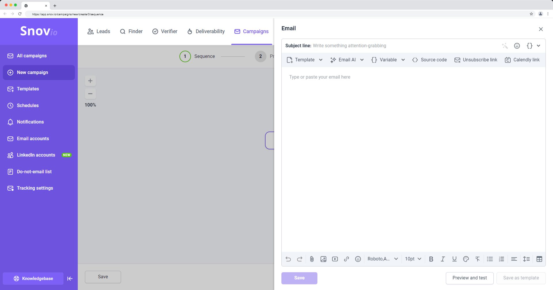Expand the Email AI options dropdown
The image size is (553, 290).
(x=347, y=60)
